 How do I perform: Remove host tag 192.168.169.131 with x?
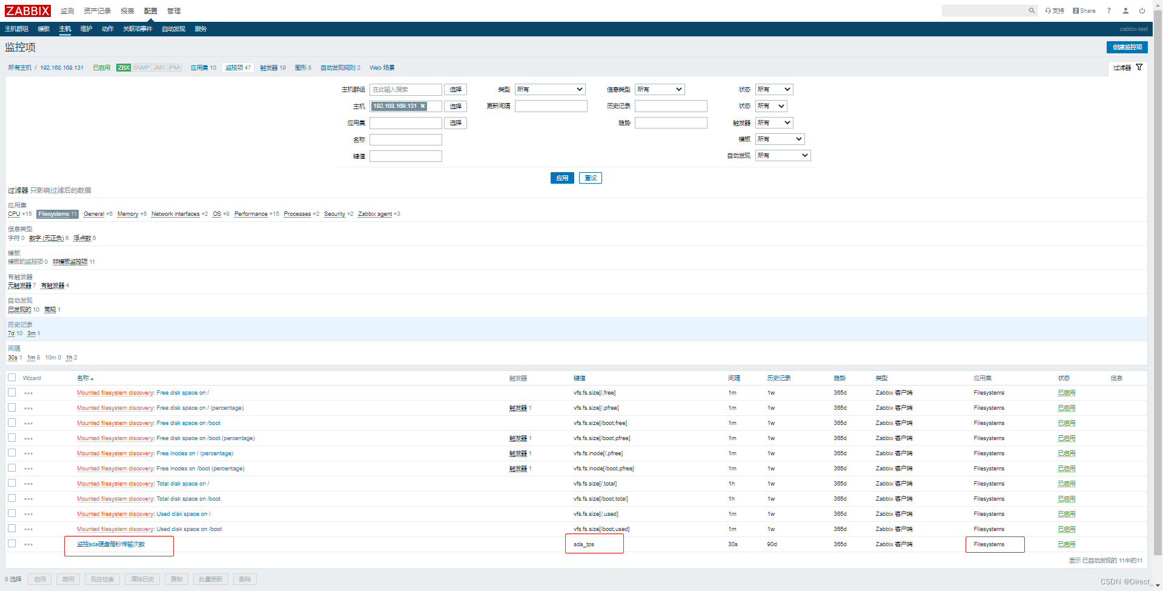coord(423,106)
